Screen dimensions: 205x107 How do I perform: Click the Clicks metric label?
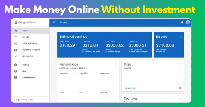click(62, 93)
